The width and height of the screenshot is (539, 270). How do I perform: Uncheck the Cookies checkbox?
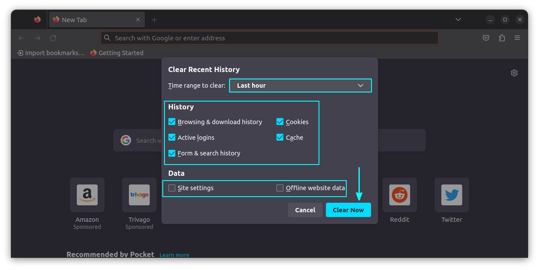280,122
